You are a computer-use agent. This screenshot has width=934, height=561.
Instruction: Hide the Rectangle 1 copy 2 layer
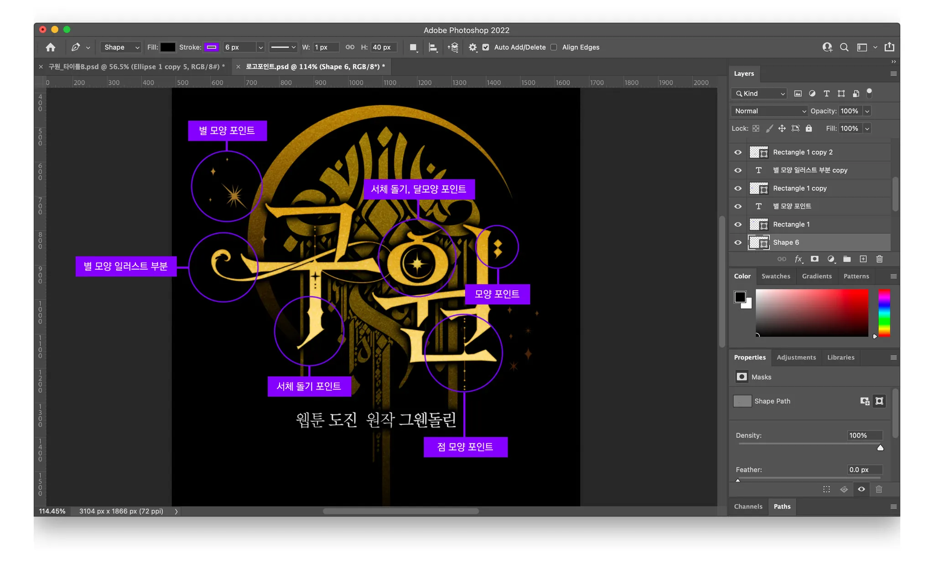[737, 152]
